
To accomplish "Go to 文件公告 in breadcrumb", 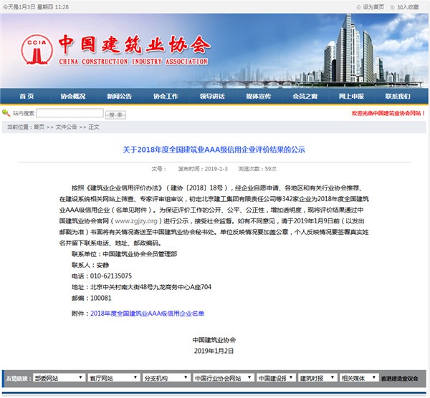I will 66,127.
